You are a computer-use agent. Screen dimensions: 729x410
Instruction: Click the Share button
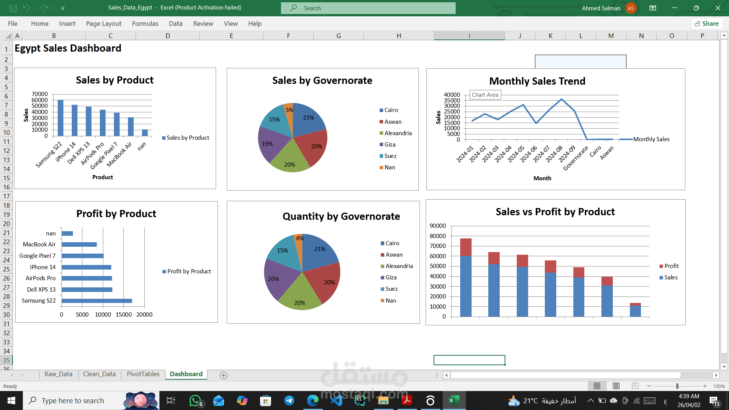pyautogui.click(x=707, y=24)
